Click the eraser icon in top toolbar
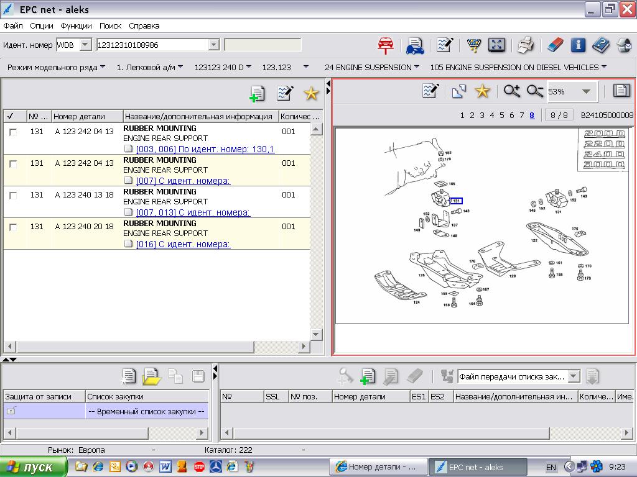 coord(555,45)
